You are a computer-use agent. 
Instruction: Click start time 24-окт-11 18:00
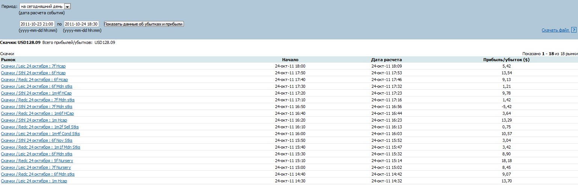[x=290, y=66]
